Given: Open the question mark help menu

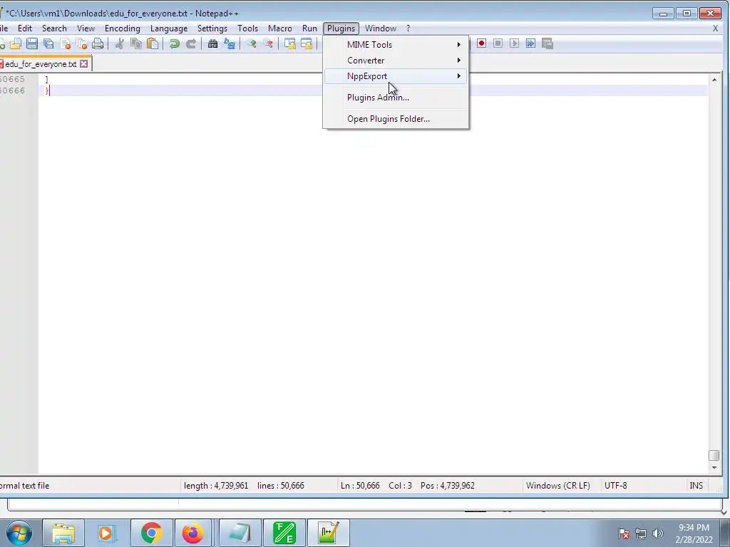Looking at the screenshot, I should (408, 28).
